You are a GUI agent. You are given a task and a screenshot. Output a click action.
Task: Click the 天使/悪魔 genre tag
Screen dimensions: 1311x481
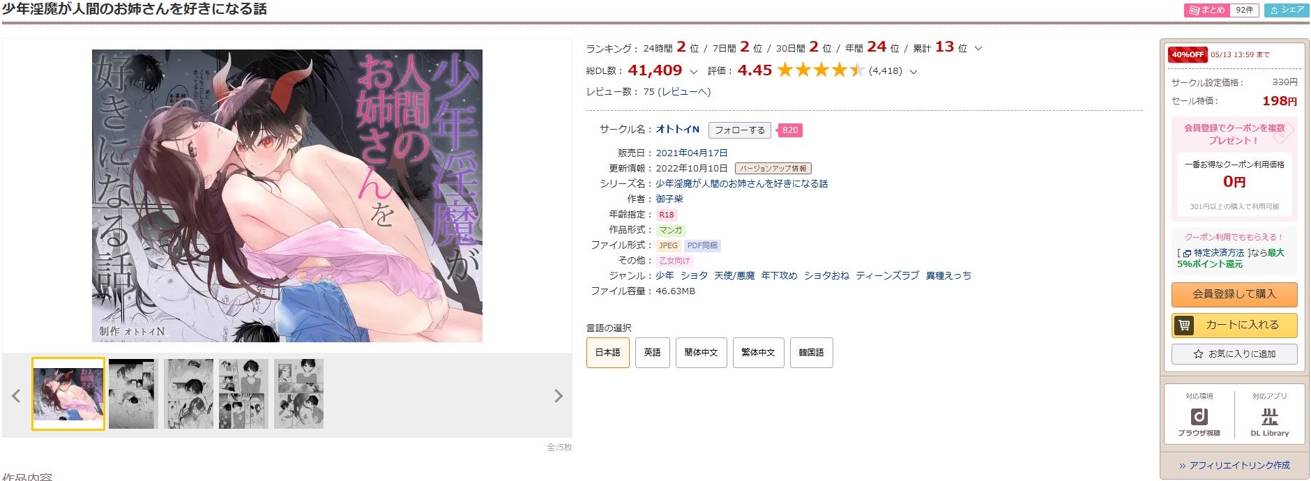pyautogui.click(x=734, y=275)
